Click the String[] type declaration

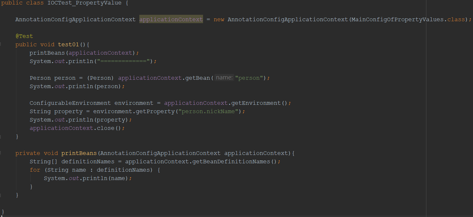pyautogui.click(x=43, y=161)
